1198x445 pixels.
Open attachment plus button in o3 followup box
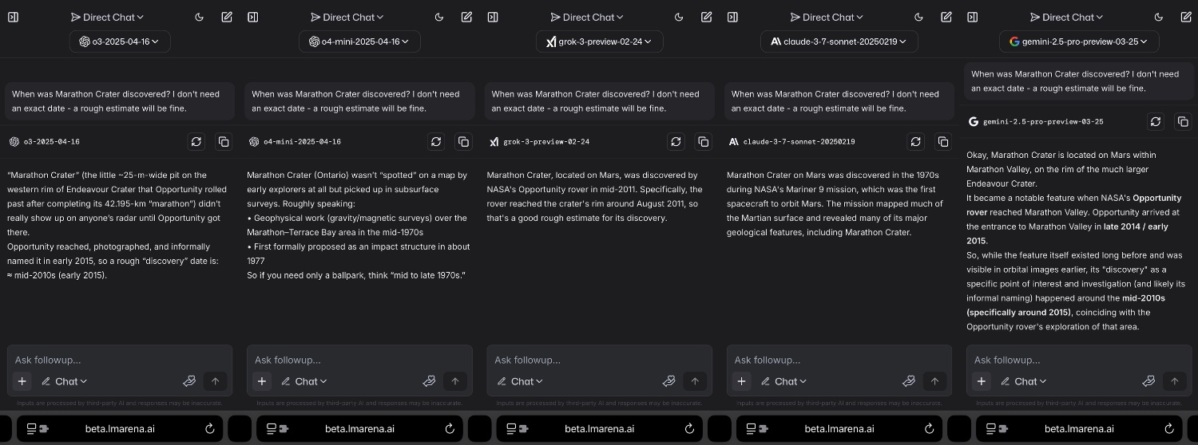tap(22, 381)
